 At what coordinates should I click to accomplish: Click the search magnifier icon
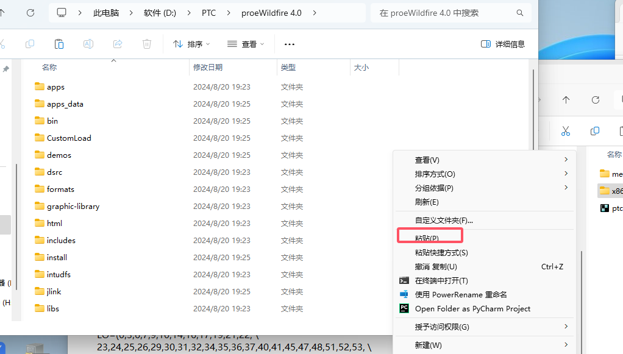click(x=520, y=13)
